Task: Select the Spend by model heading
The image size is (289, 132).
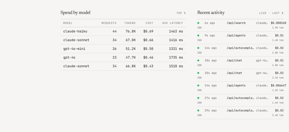Action: (x=75, y=13)
